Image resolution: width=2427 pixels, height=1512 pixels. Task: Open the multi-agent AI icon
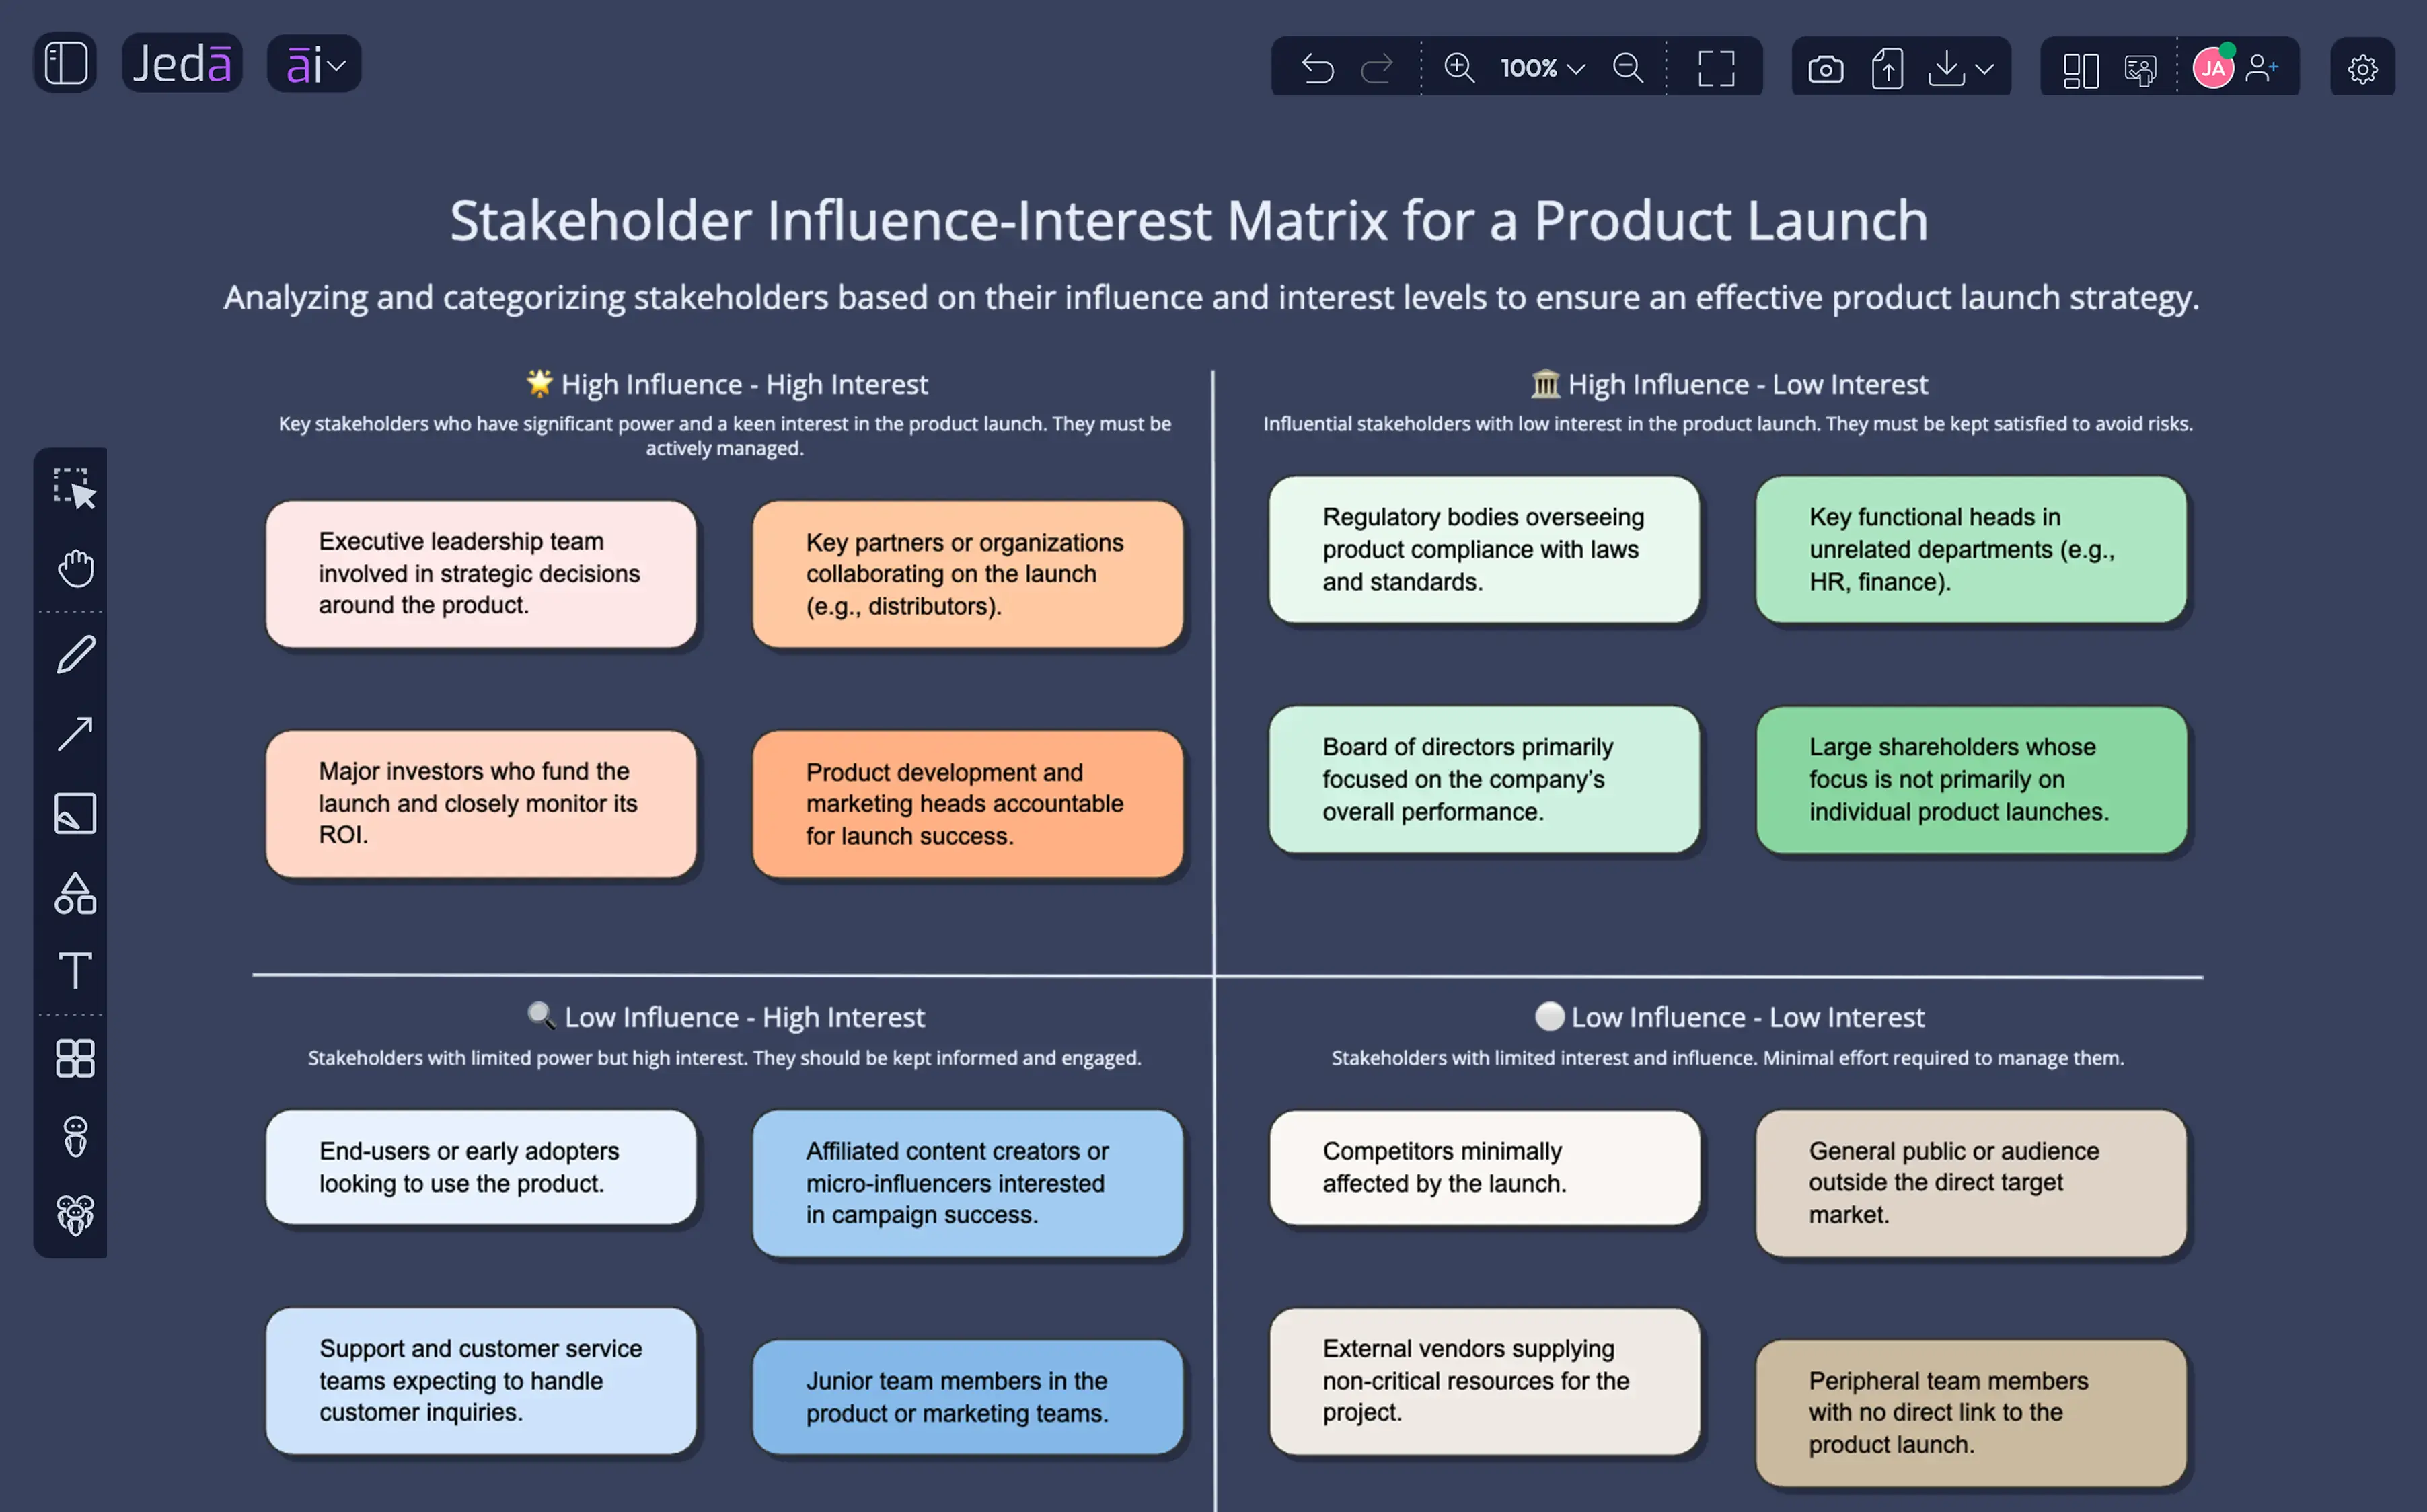(x=75, y=1215)
